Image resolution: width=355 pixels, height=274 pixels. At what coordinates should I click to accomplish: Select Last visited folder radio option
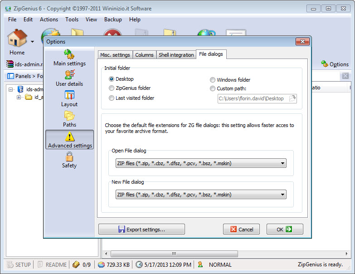point(112,98)
